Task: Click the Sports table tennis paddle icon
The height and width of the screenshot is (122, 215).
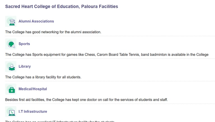Action: click(x=11, y=44)
